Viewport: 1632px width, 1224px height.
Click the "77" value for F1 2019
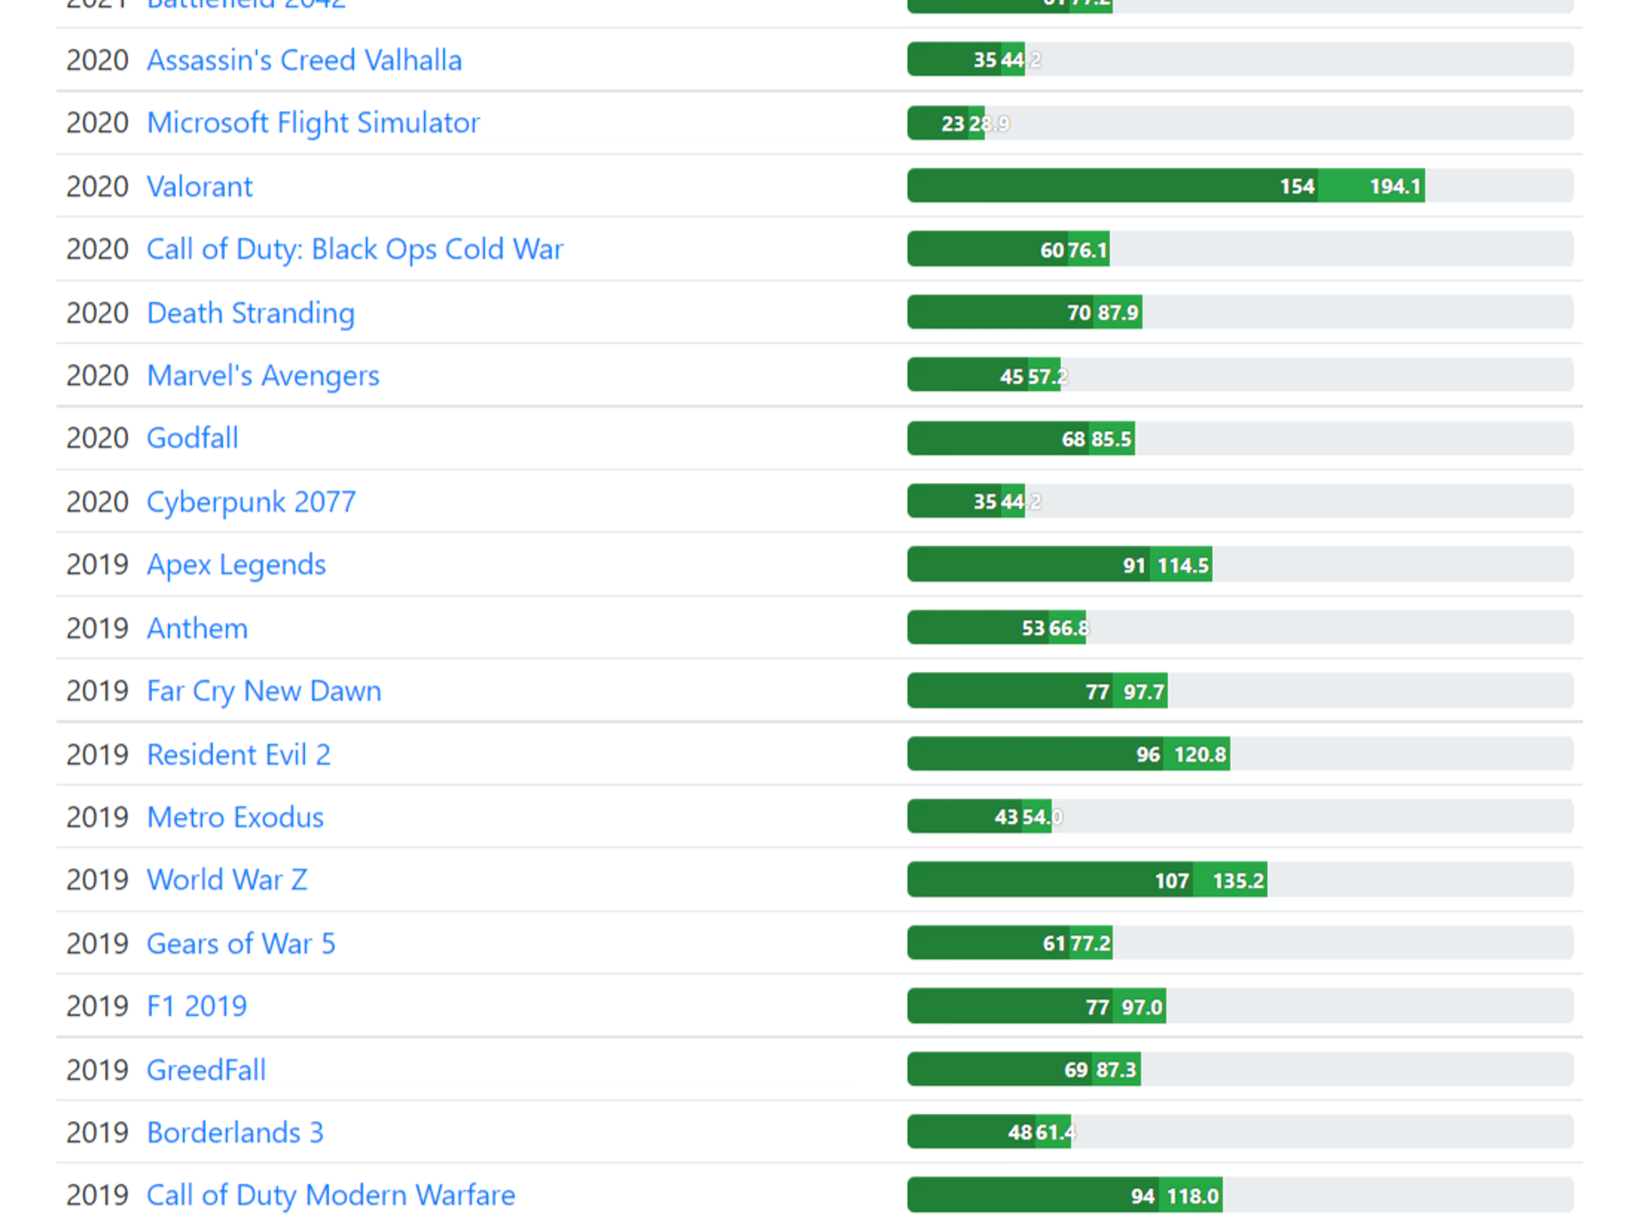[1097, 1006]
